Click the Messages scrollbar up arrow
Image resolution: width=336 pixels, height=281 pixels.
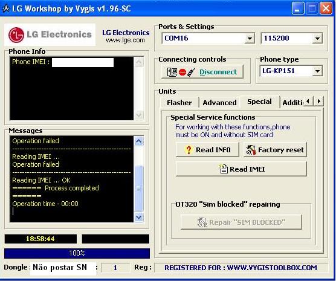(x=138, y=141)
